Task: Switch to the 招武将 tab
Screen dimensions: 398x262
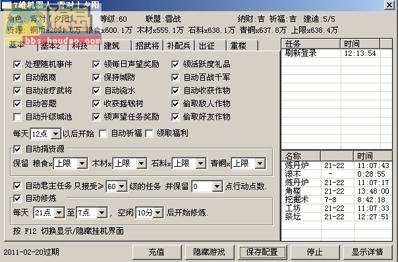Action: point(147,46)
